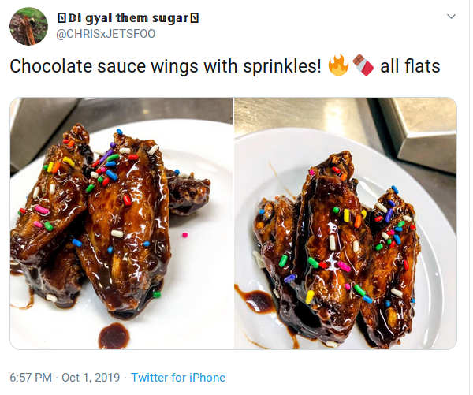473x395 pixels.
Task: Click the "all flats" text
Action: pos(409,67)
